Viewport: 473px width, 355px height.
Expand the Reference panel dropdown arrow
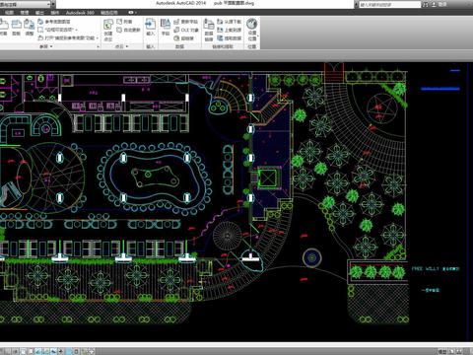(x=51, y=46)
